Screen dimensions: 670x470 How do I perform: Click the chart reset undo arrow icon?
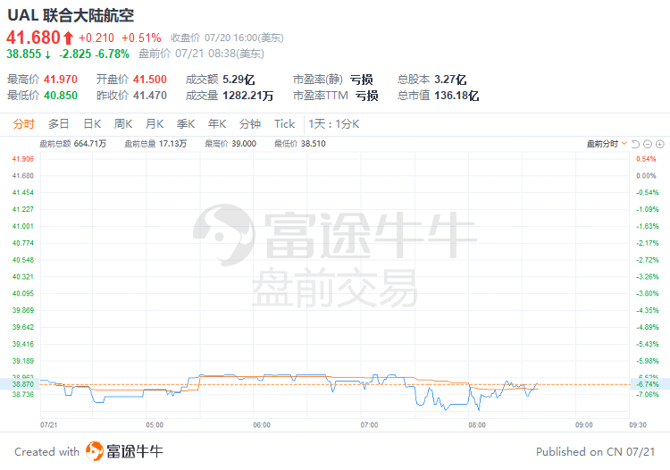635,144
